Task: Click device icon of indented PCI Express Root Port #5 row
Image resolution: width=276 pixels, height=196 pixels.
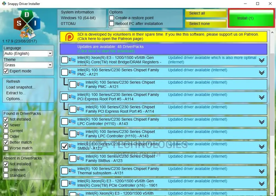Action: [80, 109]
